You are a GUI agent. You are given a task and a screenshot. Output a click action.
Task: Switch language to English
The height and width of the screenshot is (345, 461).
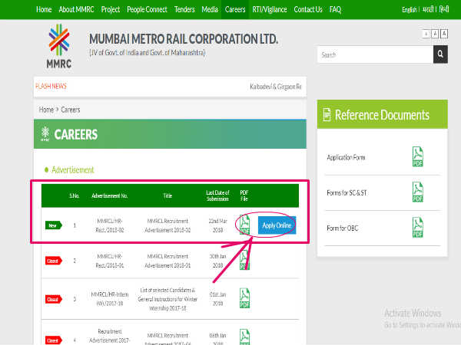tap(410, 10)
